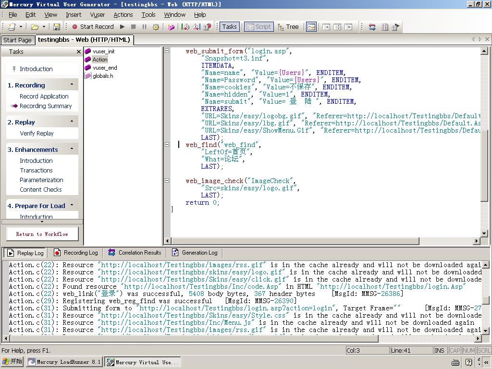Screen dimensions: 492x369
Task: Collapse the 3. Enhancements section
Action: coord(72,149)
